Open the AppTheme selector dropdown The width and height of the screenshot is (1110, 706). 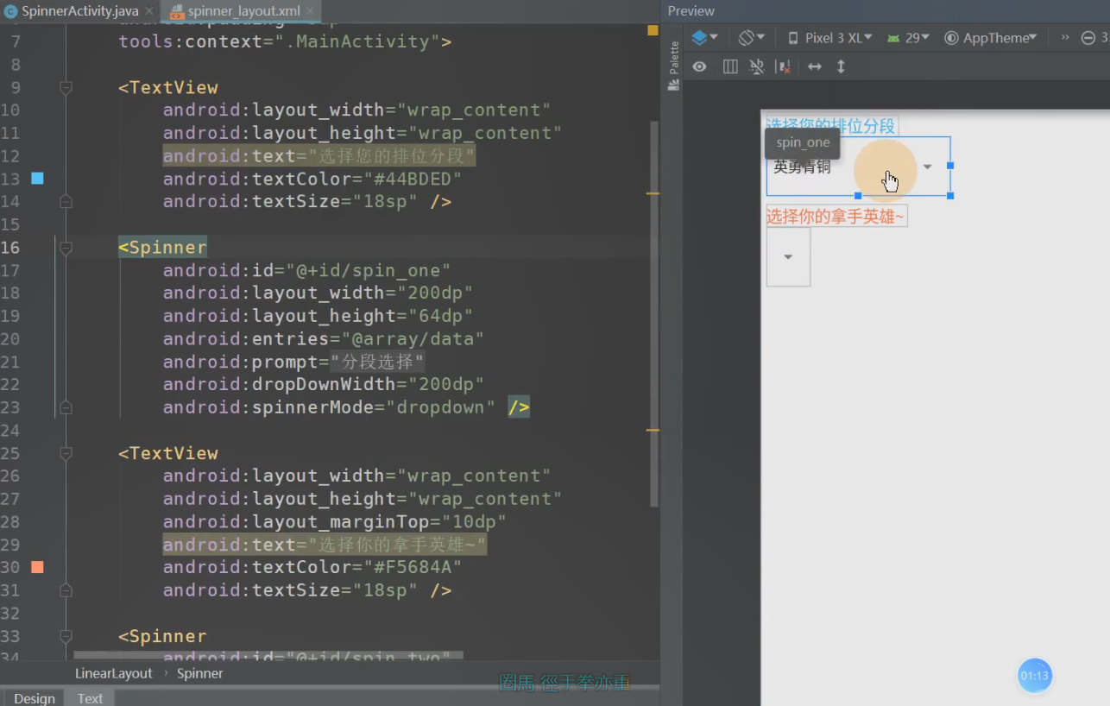pyautogui.click(x=991, y=38)
